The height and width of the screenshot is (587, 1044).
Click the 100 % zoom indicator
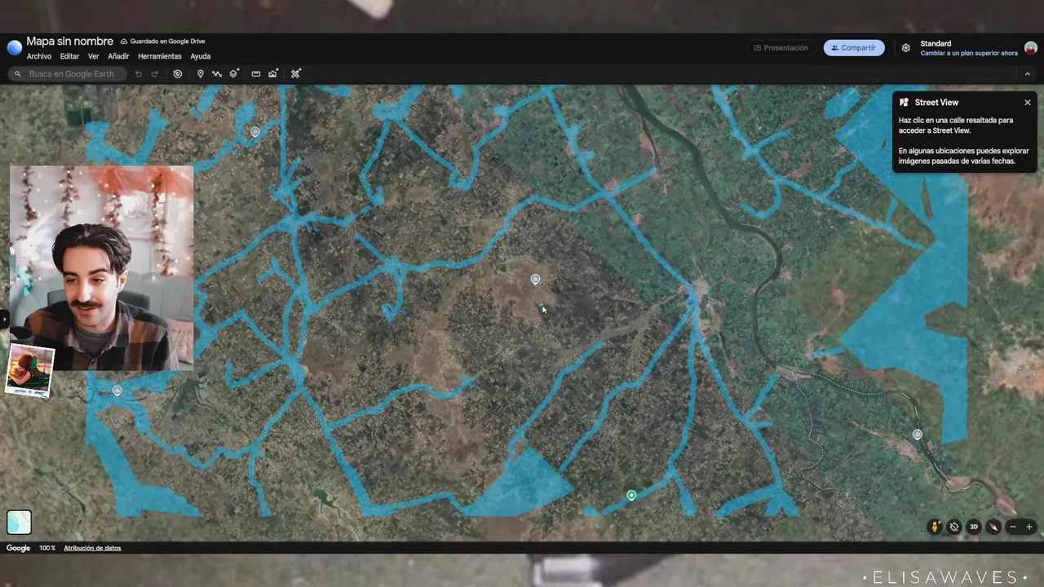point(47,548)
